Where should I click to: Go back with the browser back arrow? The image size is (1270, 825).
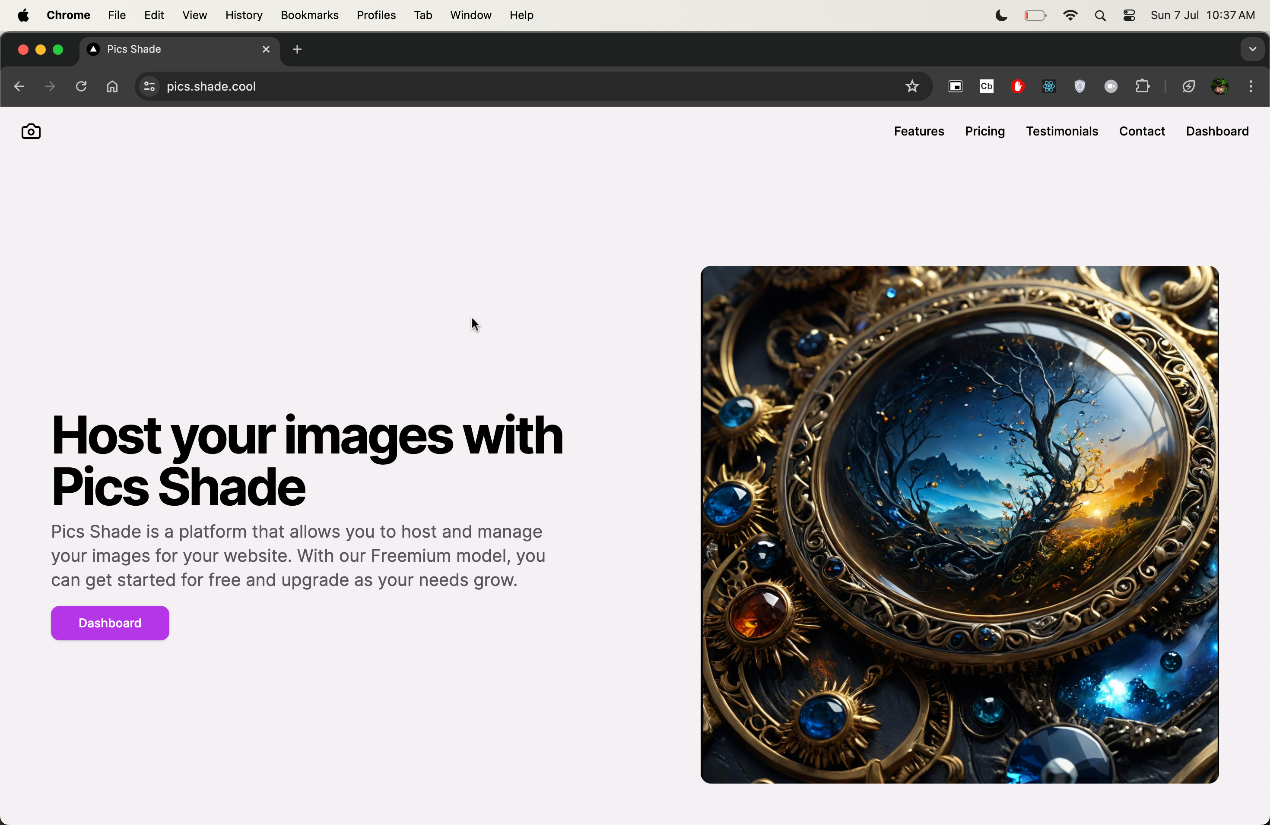pos(19,86)
